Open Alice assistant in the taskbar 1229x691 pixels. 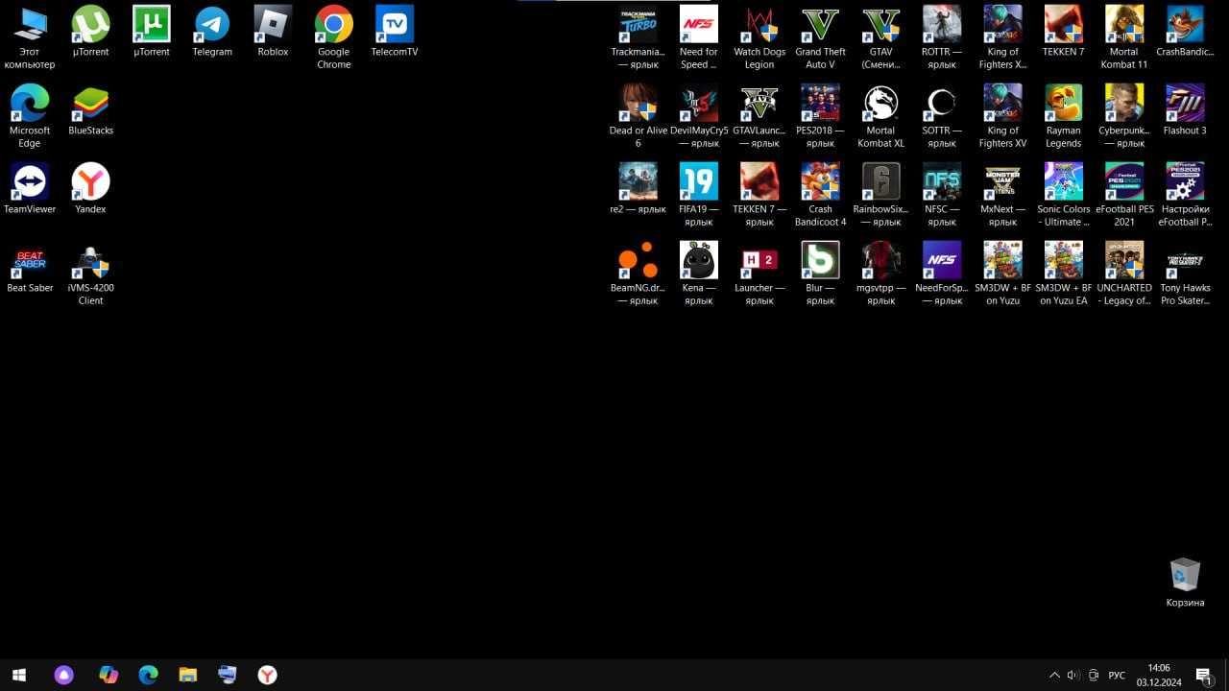(x=64, y=675)
